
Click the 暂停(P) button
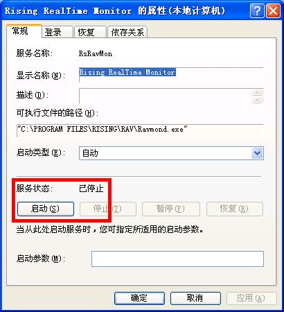[171, 209]
